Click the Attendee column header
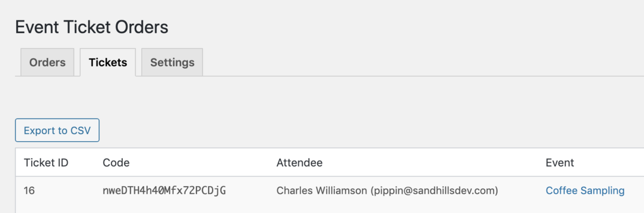The height and width of the screenshot is (213, 644). 299,163
